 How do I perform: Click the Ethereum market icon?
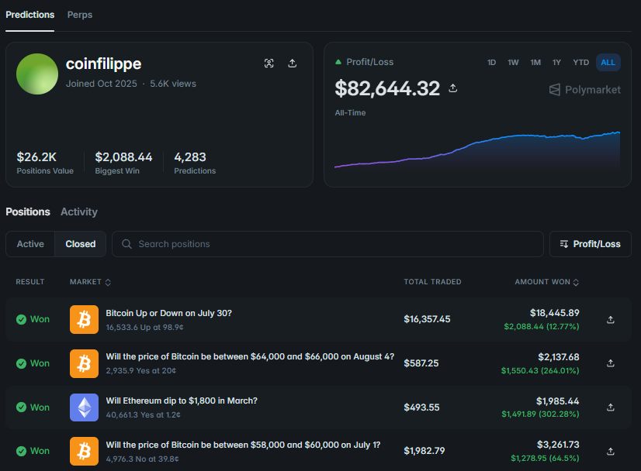(x=85, y=407)
